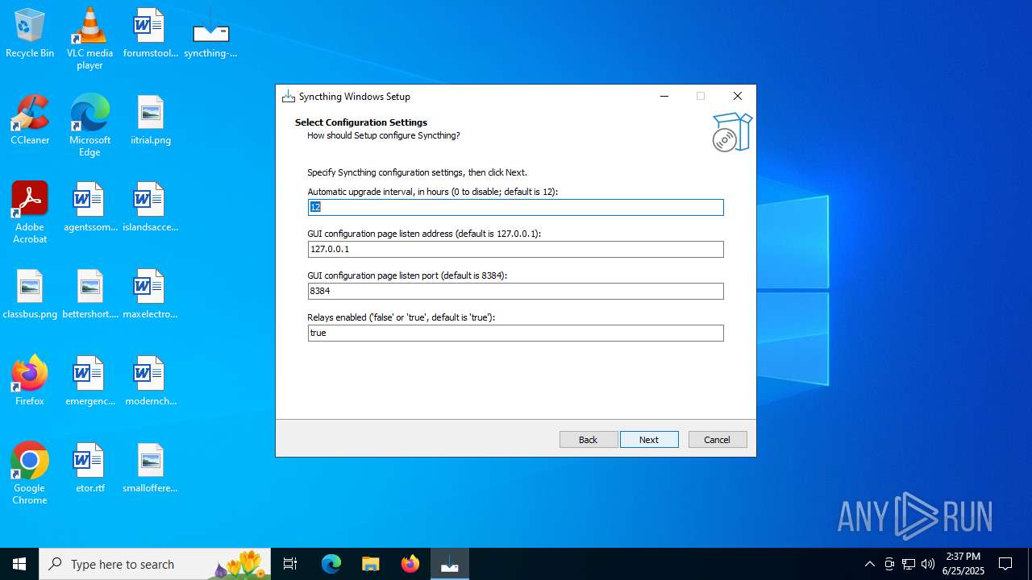Open the Firefox desktop shortcut
This screenshot has width=1032, height=580.
[x=30, y=381]
